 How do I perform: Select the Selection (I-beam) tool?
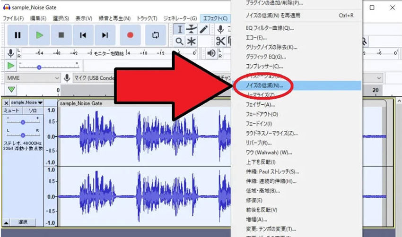coord(180,29)
